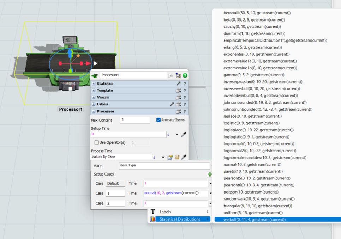Enable the Use Operator(s) checkbox

pos(96,143)
